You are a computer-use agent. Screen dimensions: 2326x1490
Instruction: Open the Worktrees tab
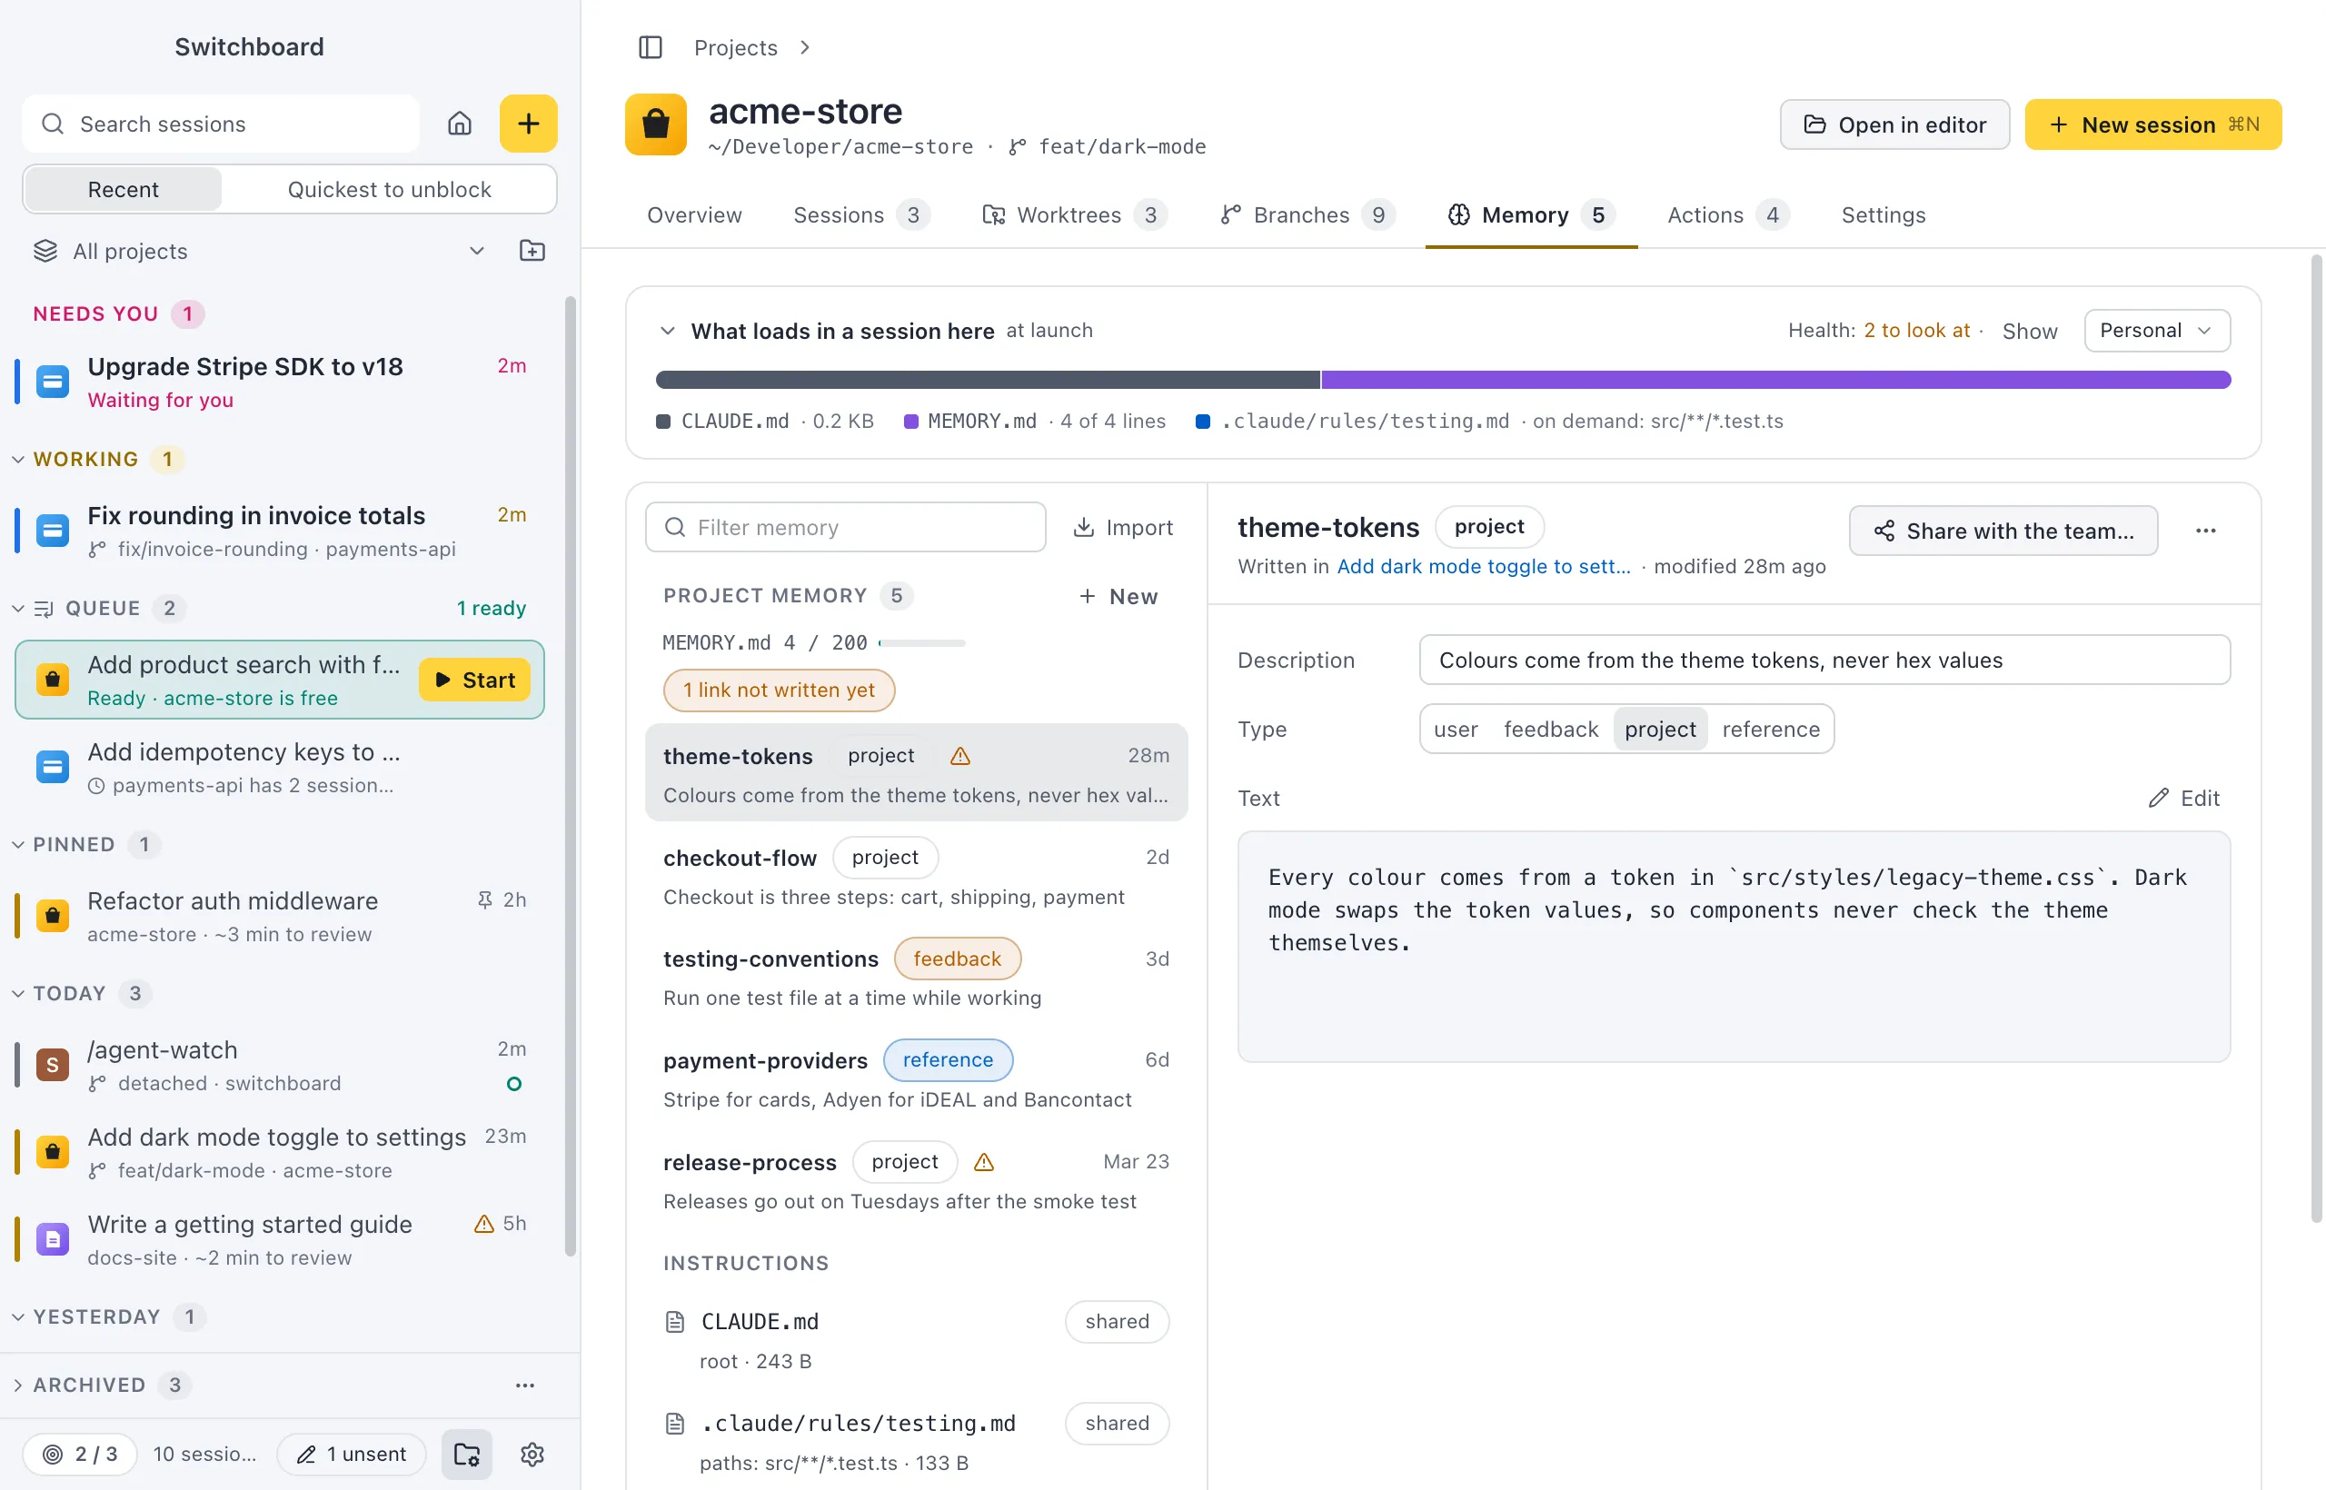(1074, 214)
